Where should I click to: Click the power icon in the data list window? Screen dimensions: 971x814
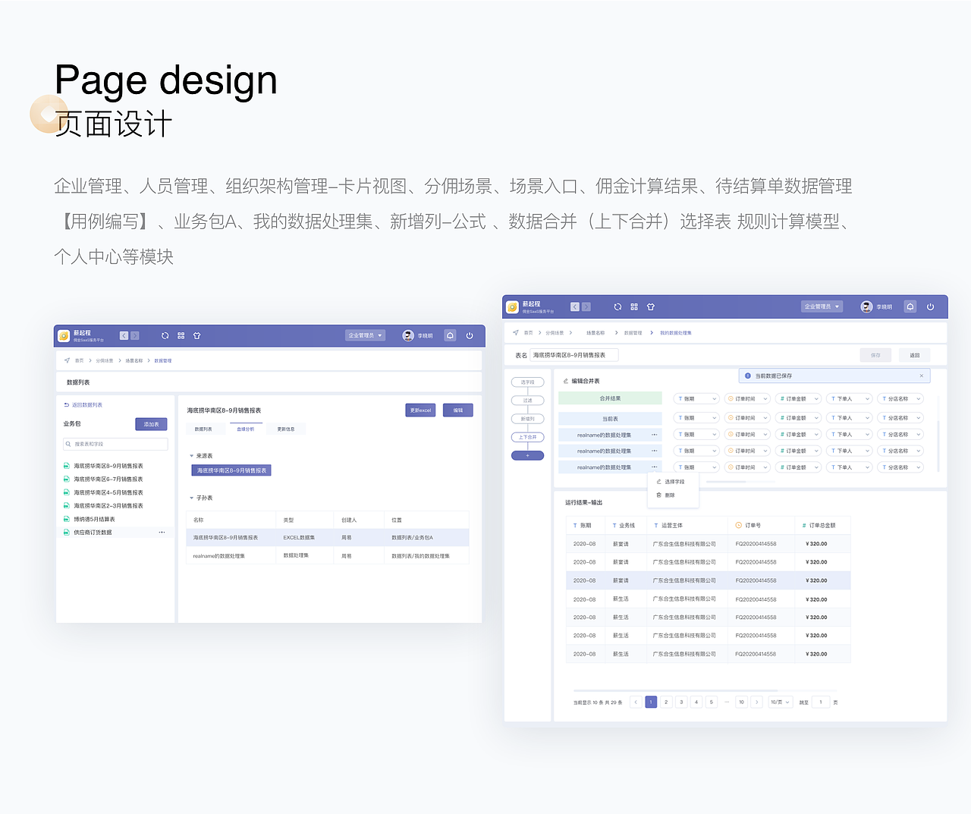point(470,335)
